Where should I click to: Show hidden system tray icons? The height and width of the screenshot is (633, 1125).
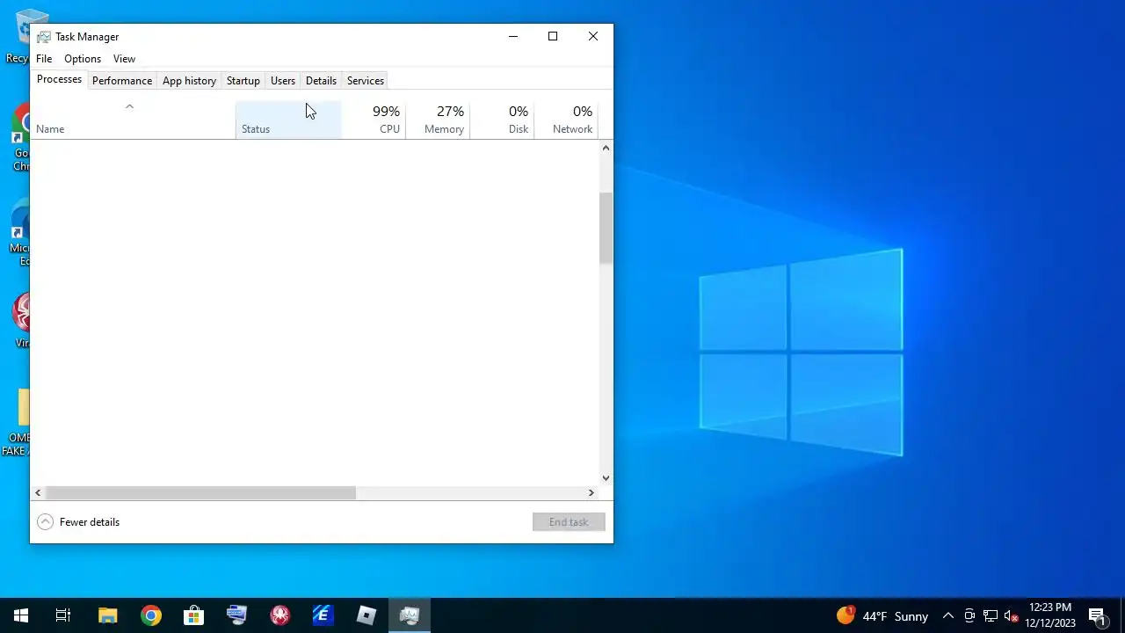point(948,616)
